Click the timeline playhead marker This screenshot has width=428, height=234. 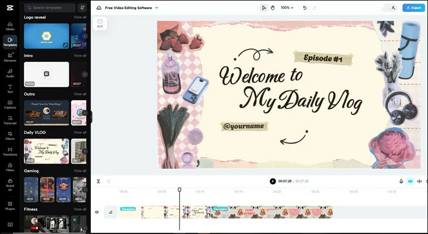click(180, 190)
